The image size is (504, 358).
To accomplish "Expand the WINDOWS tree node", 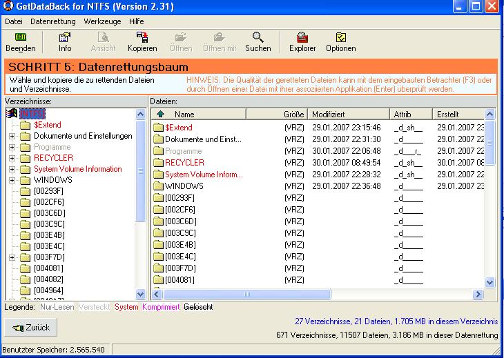I will point(12,180).
